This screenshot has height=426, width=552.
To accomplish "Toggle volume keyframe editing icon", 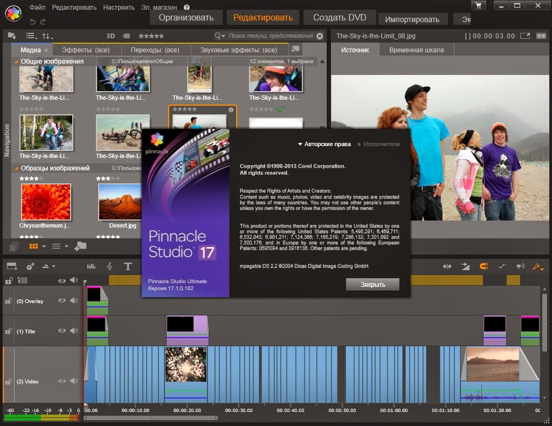I will pyautogui.click(x=502, y=266).
